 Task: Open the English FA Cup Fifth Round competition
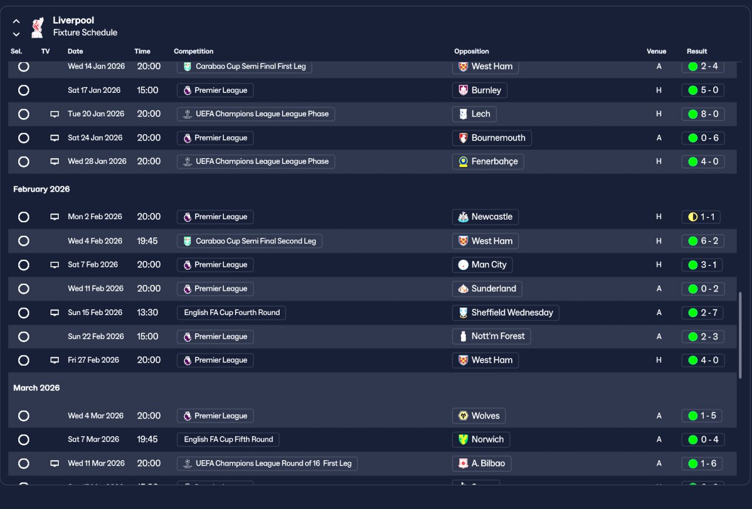point(228,440)
